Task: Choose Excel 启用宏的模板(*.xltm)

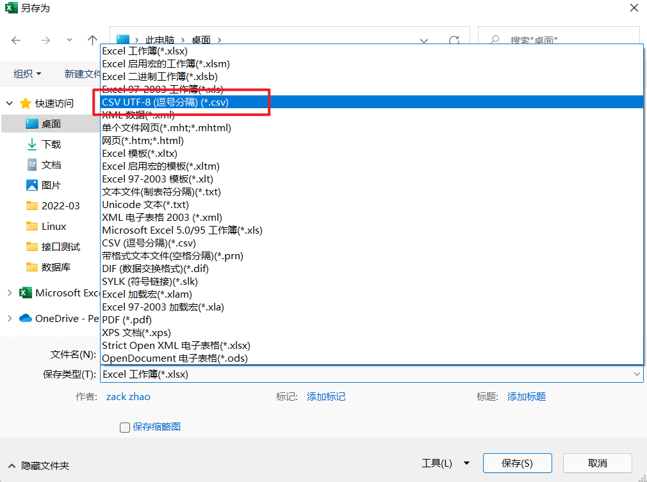Action: click(x=372, y=166)
